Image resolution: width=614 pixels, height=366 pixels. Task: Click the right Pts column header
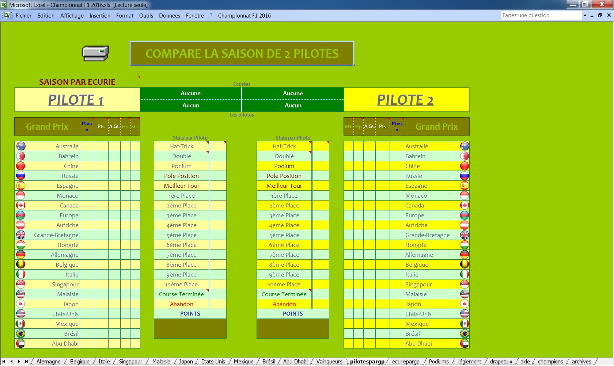(382, 126)
